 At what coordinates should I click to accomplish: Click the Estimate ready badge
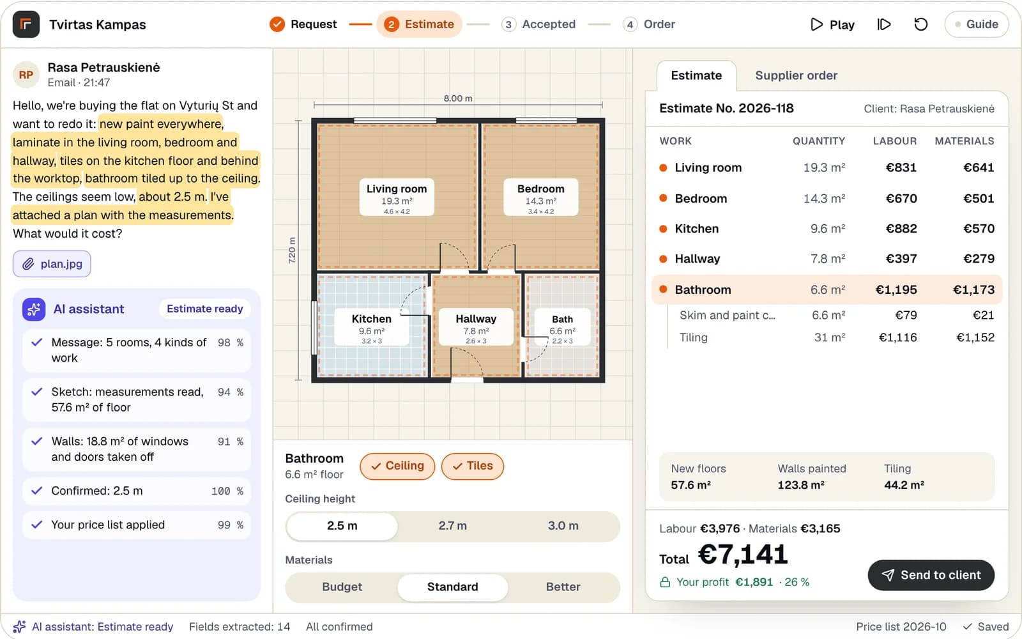(204, 309)
